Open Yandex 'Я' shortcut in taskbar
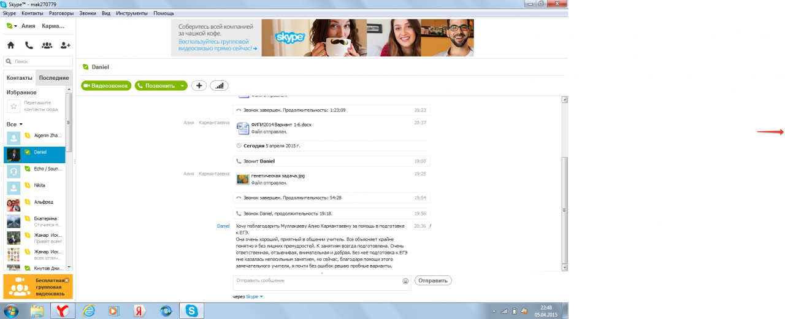Image resolution: width=785 pixels, height=319 pixels. click(x=139, y=310)
